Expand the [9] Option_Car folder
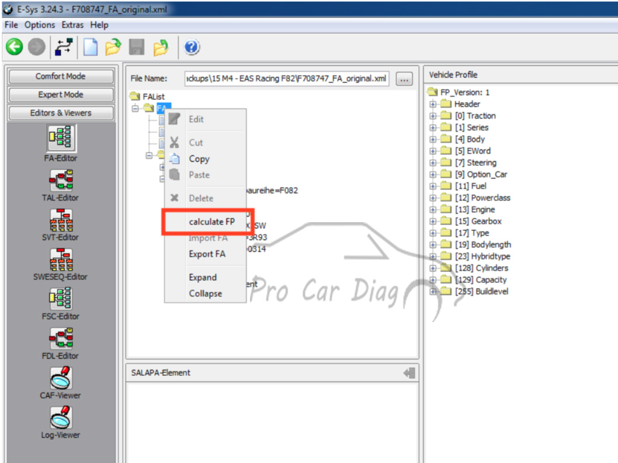 433,174
